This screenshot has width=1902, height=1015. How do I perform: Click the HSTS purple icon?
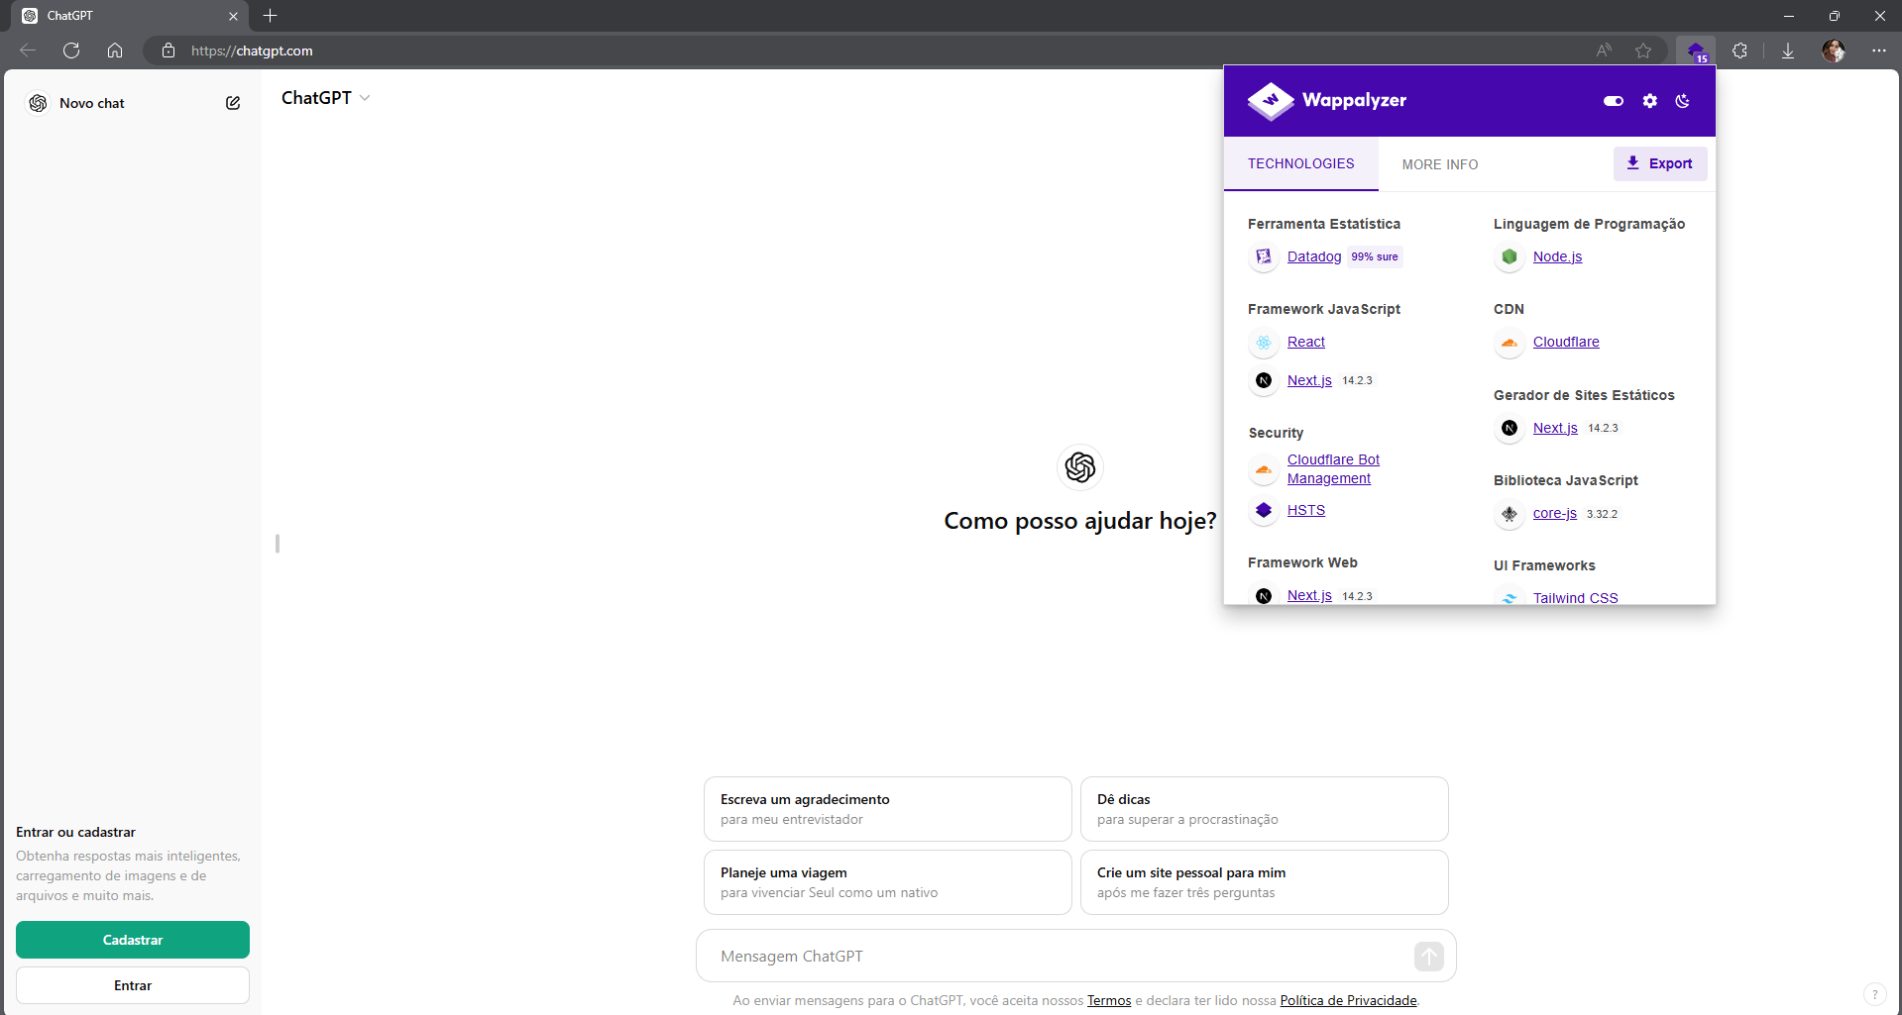(1264, 511)
